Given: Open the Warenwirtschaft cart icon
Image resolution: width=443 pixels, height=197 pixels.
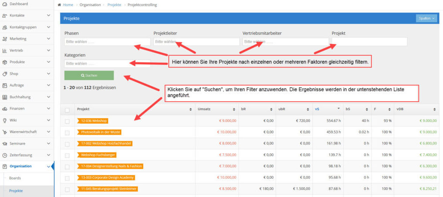Looking at the screenshot, I should point(4,132).
